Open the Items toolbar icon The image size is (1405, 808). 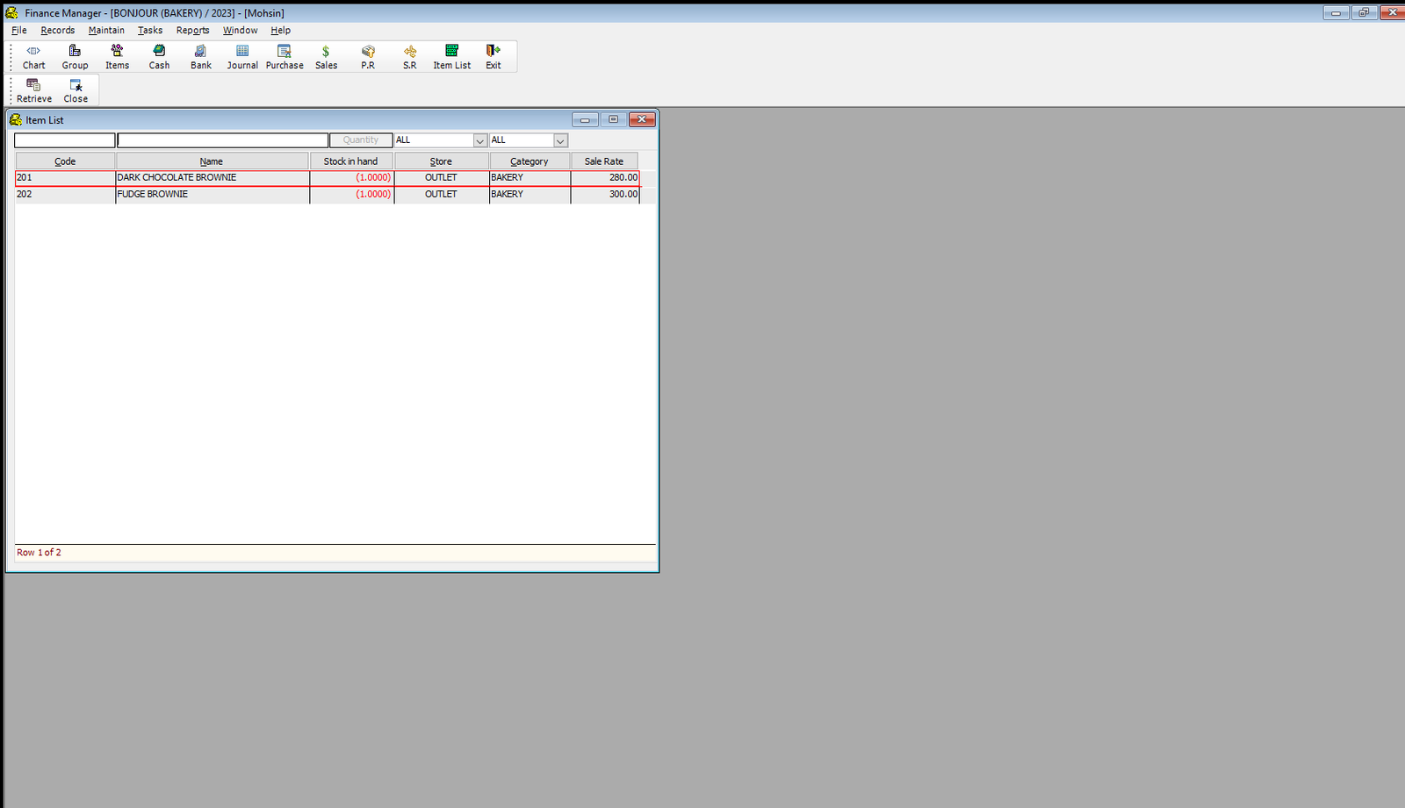click(x=117, y=56)
